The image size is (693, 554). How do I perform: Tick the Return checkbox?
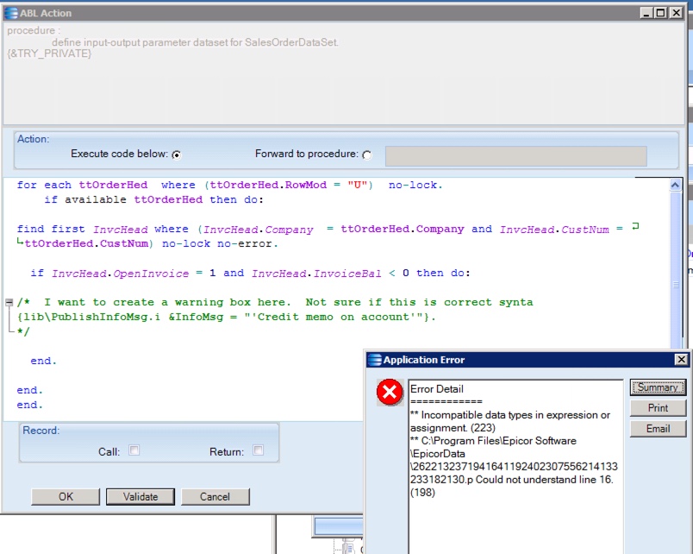[x=258, y=450]
